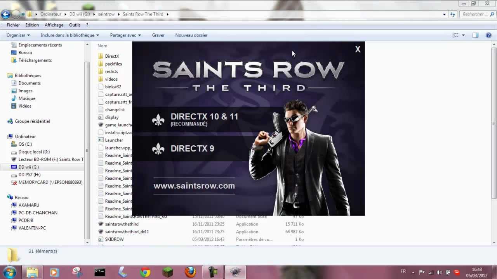Open the Windows Start button

point(10,272)
